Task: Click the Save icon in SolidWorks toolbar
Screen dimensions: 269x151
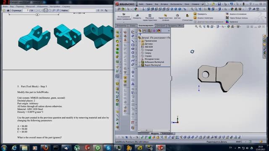Action: pyautogui.click(x=219, y=4)
